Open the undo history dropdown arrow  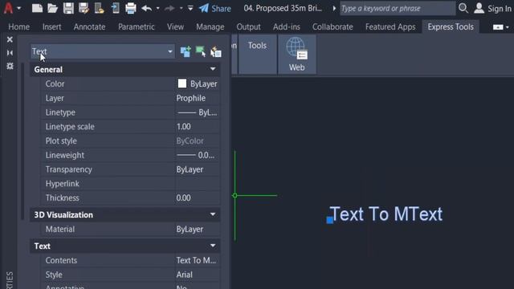pyautogui.click(x=157, y=8)
